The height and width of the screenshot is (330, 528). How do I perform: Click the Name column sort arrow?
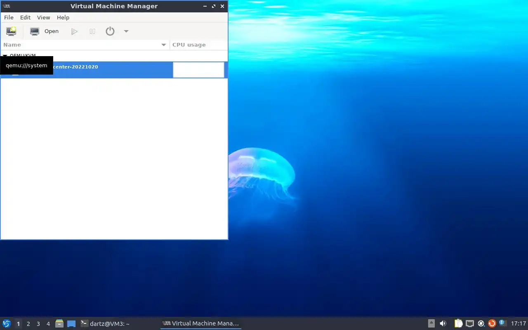[164, 45]
